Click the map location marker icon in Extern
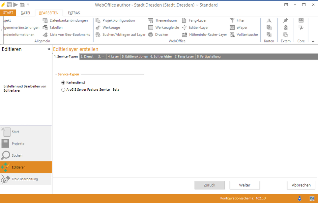This screenshot has height=203, width=318. (x=286, y=28)
